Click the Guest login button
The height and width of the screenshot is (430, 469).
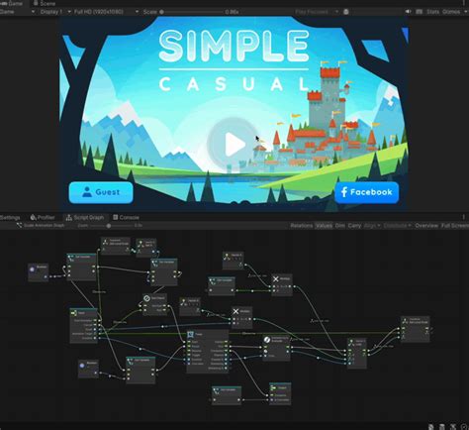point(101,192)
